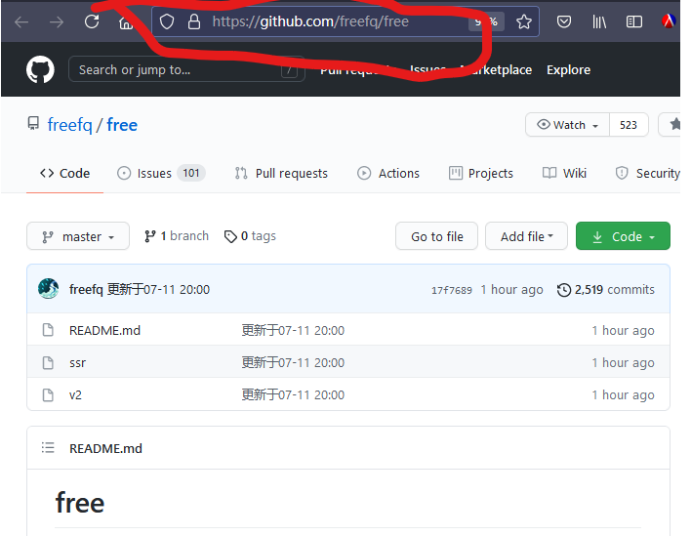Open the master branch selector

click(x=78, y=236)
